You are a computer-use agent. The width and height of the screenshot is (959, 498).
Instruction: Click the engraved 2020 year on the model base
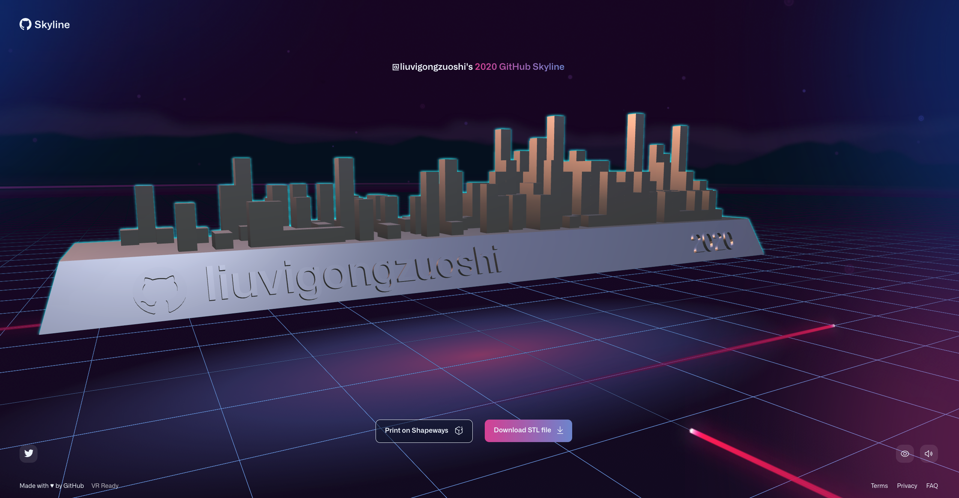point(712,242)
